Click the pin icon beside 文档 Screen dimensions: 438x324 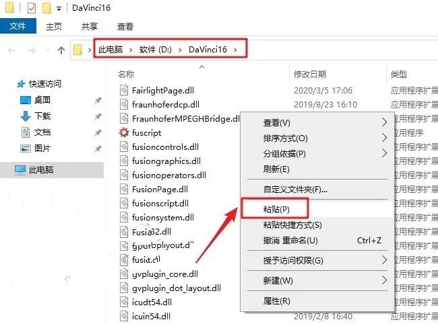coord(98,132)
